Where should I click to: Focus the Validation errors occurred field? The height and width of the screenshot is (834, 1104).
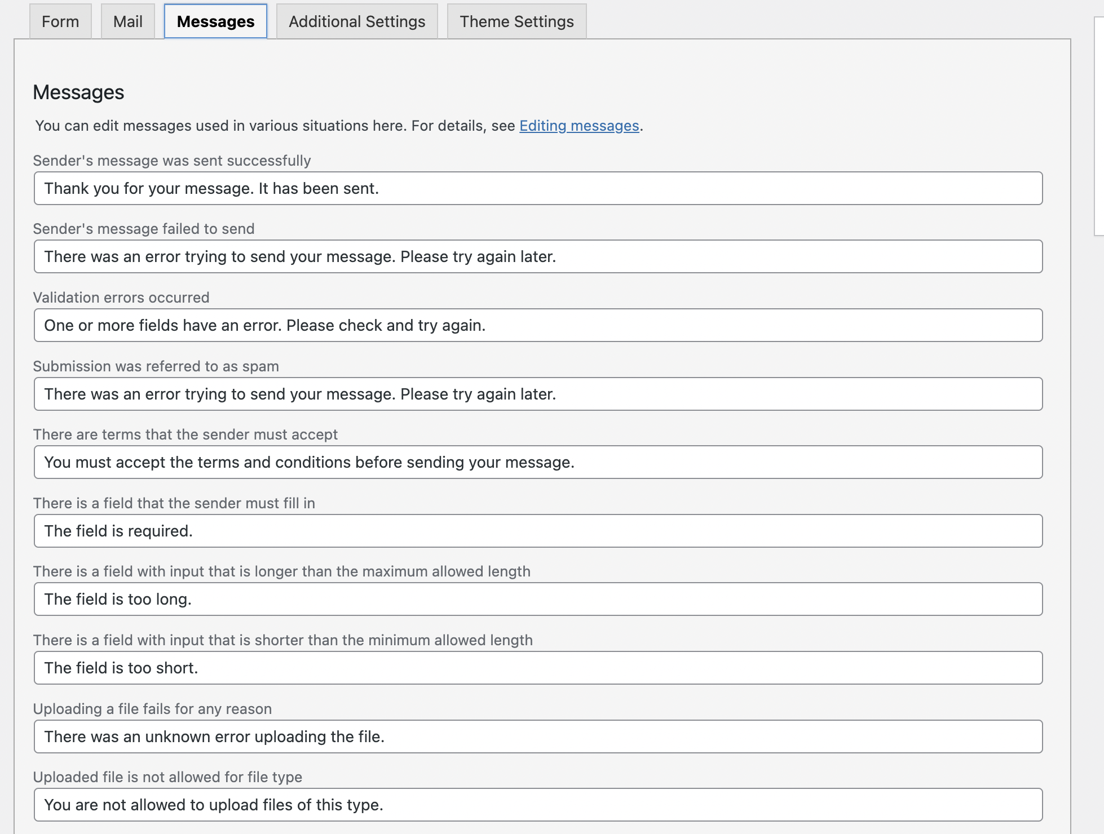pyautogui.click(x=538, y=325)
